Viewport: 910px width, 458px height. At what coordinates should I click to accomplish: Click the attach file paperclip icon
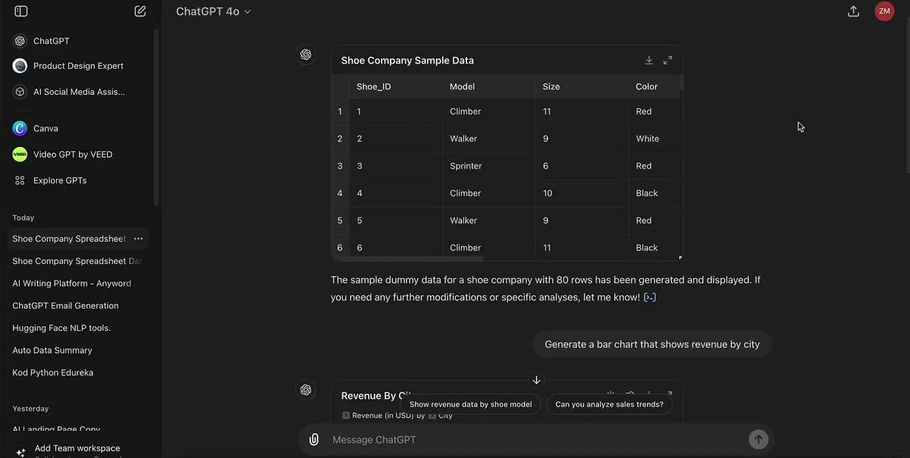point(314,440)
